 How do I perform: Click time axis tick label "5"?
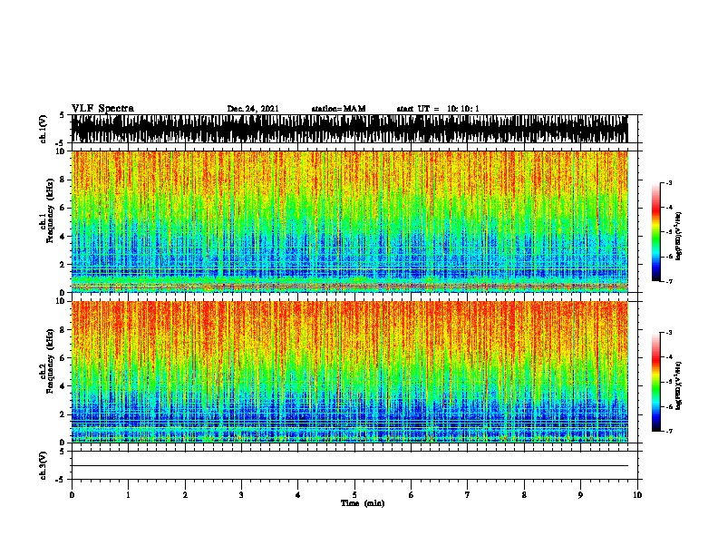point(354,494)
